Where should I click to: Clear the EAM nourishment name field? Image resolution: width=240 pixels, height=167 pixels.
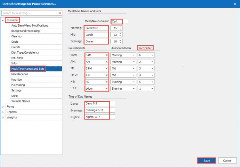107,55
